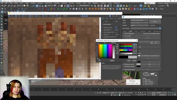Click the question mark help icon in toolbar
The width and height of the screenshot is (177, 100).
coord(156,9)
